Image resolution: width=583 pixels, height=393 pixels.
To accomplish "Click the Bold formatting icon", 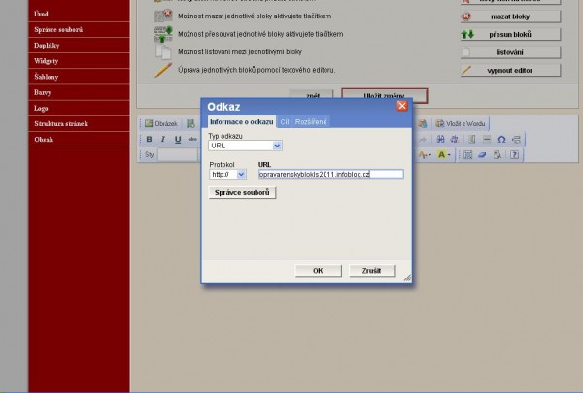I will point(149,140).
